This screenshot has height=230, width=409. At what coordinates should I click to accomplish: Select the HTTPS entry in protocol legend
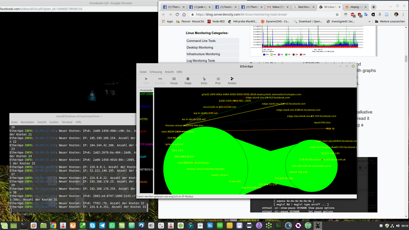point(144,119)
